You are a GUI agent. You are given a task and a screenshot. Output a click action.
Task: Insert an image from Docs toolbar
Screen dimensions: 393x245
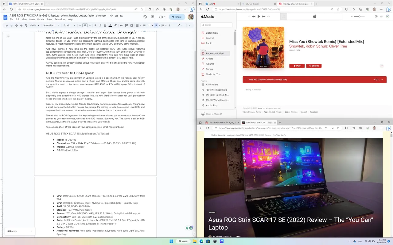pos(131,25)
